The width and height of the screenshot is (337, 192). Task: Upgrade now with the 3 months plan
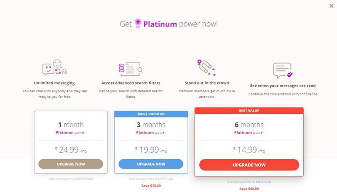pyautogui.click(x=151, y=164)
